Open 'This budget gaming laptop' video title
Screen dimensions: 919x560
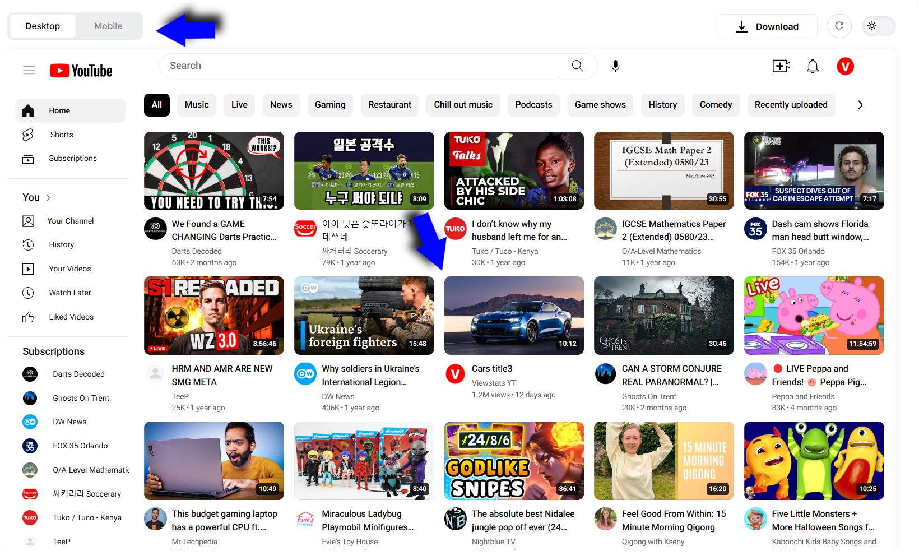coord(224,520)
